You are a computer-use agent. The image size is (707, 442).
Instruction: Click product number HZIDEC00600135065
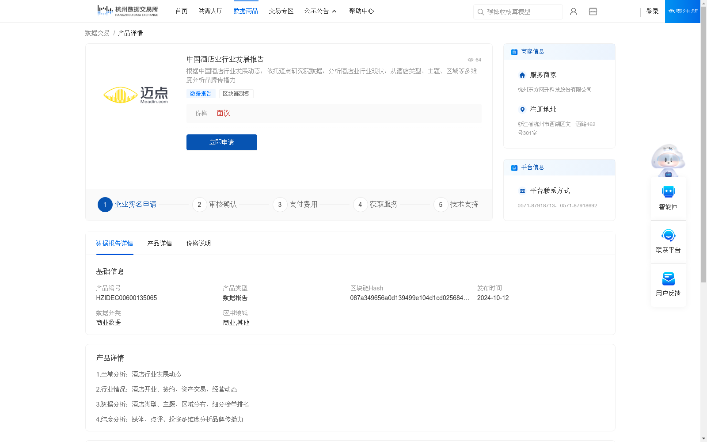point(126,298)
